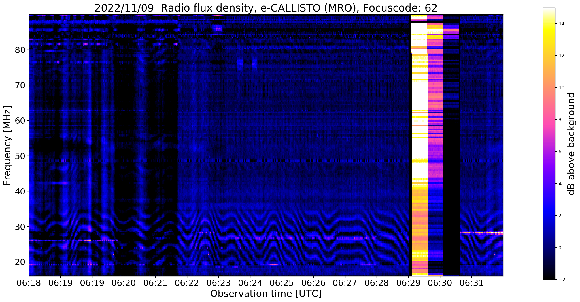Click the 06:28 time tick label
The width and height of the screenshot is (580, 302).
click(x=377, y=282)
